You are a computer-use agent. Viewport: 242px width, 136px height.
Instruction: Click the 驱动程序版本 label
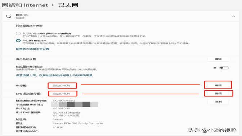point(26,127)
